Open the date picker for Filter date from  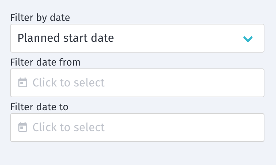coord(23,83)
